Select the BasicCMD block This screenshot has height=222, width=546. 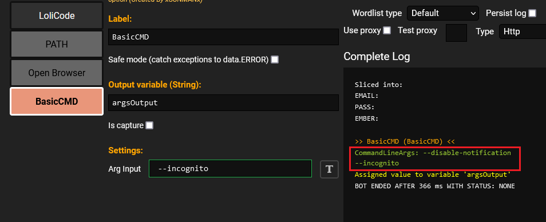[57, 101]
